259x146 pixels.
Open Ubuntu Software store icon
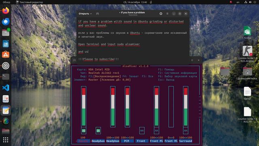tap(6, 55)
